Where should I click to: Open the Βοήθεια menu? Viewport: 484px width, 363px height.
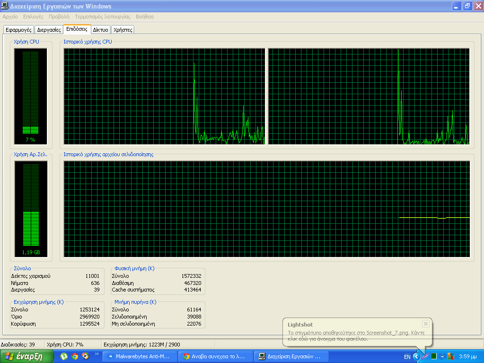(x=144, y=17)
